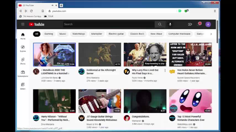Image resolution: width=236 pixels, height=132 pixels.
Task: Open the Markiplier channel avatar
Action: (127, 118)
